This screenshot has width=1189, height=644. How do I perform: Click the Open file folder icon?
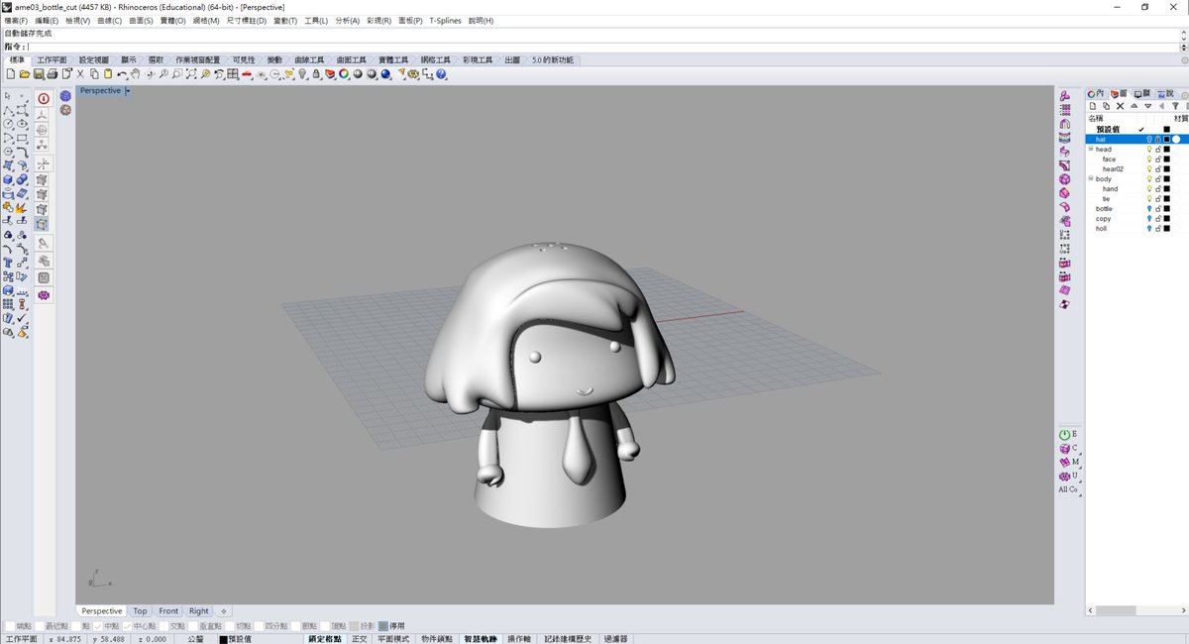(25, 73)
